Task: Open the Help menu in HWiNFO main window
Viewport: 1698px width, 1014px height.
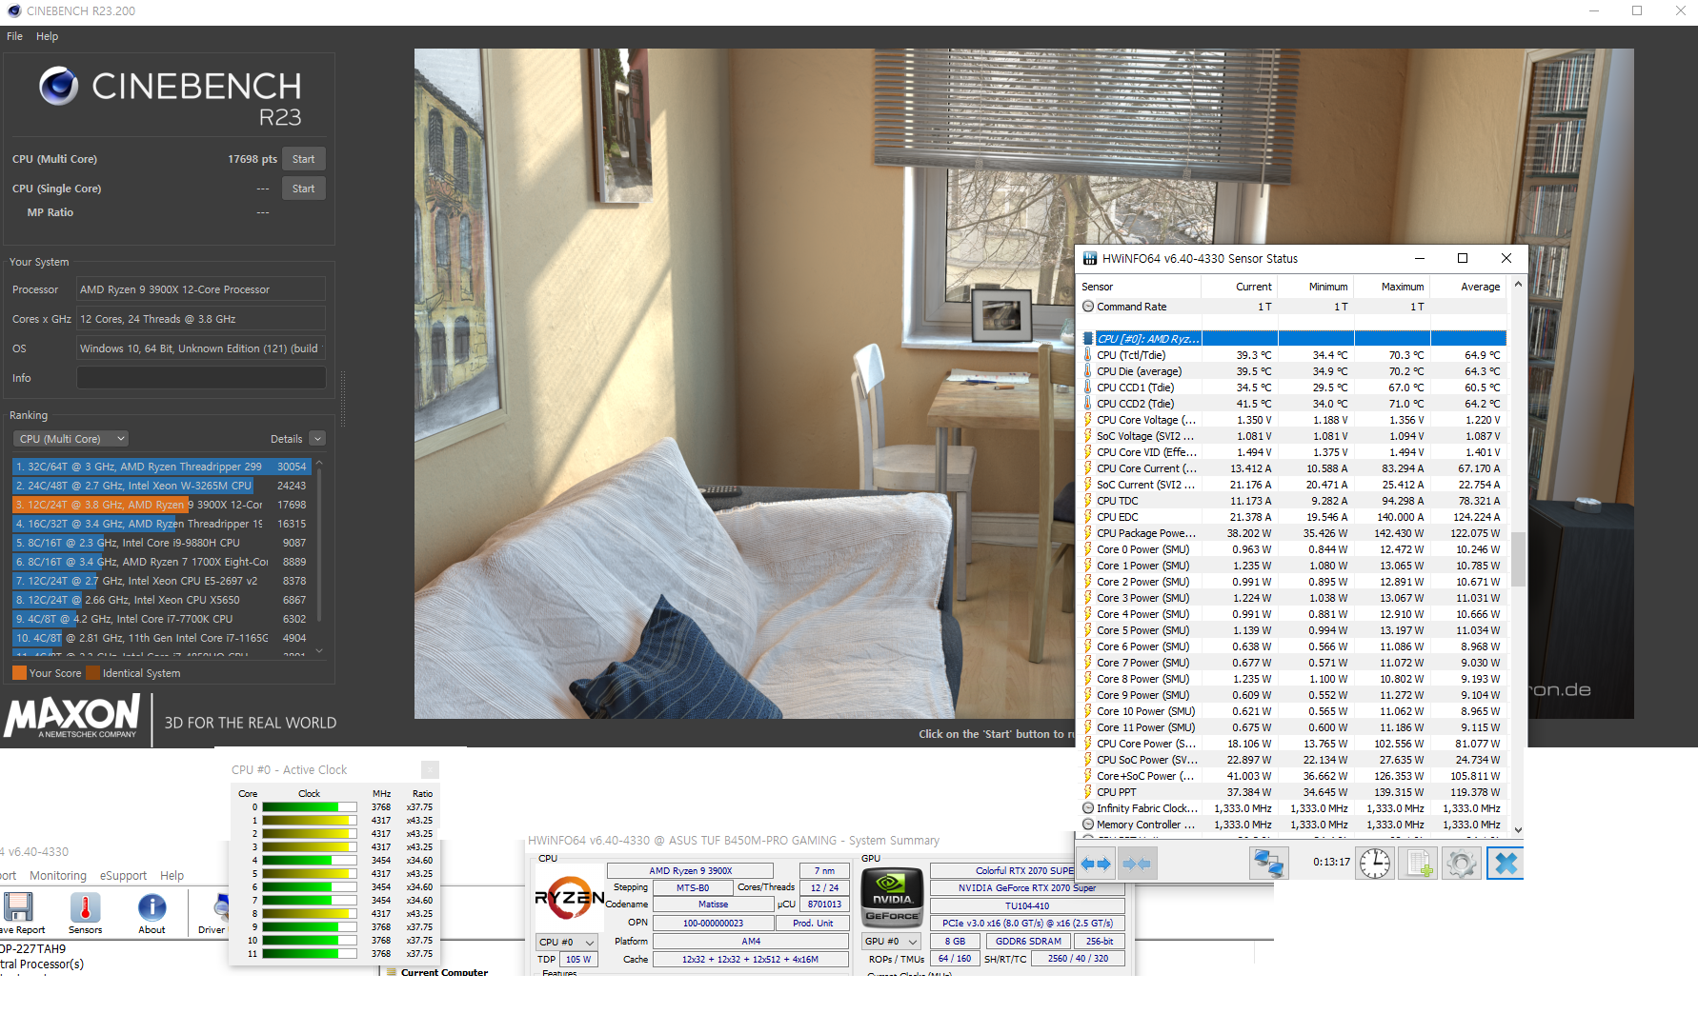Action: point(172,875)
